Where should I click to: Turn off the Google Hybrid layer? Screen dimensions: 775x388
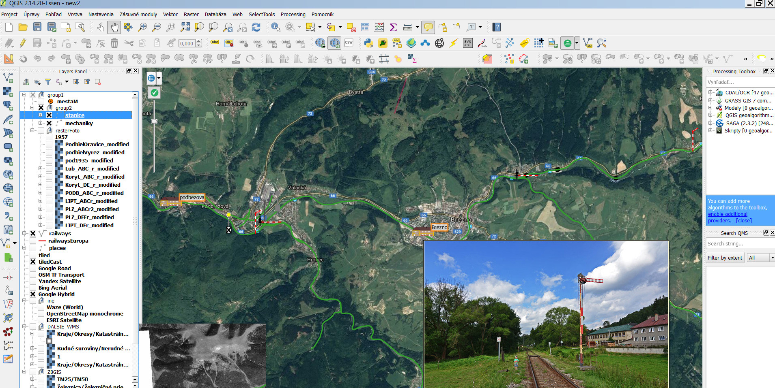tap(33, 294)
